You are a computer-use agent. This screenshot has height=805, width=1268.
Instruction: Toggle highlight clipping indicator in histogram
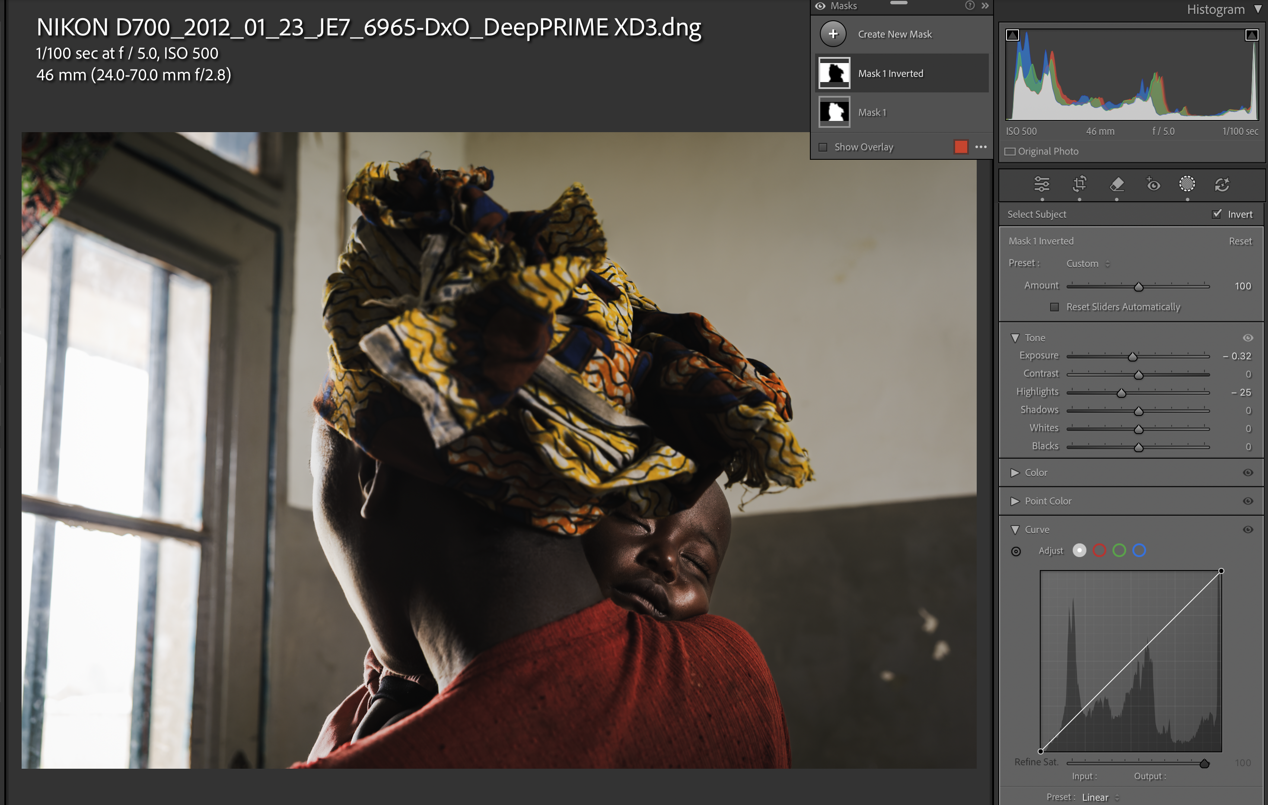1251,35
